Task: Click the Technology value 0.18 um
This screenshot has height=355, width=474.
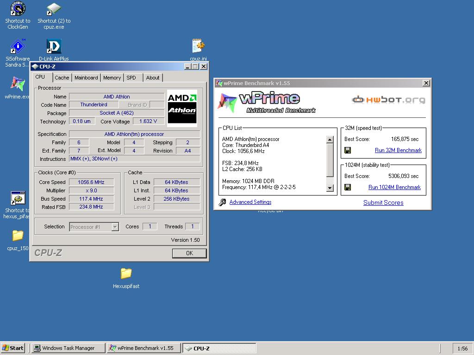Action: [x=81, y=121]
